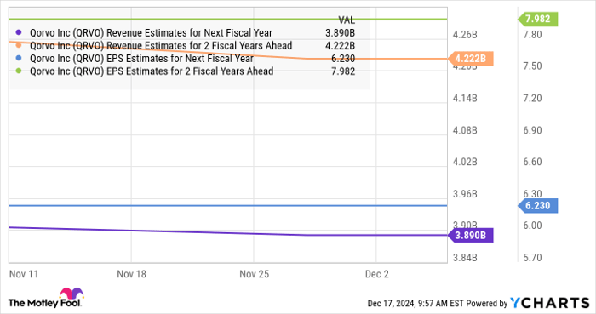This screenshot has height=314, width=596.
Task: Click the 5.70 EPS axis tick label
Action: pos(532,258)
